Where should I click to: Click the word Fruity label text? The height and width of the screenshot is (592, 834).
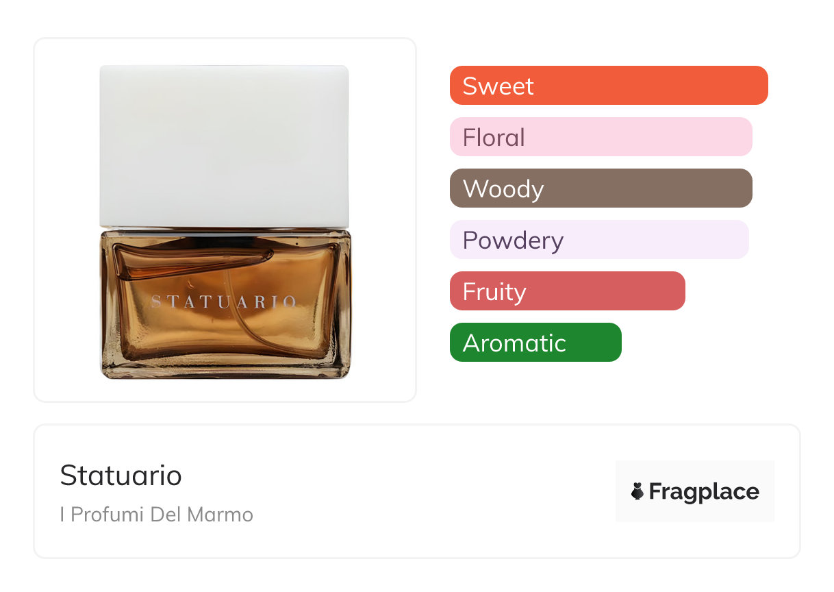click(x=494, y=292)
